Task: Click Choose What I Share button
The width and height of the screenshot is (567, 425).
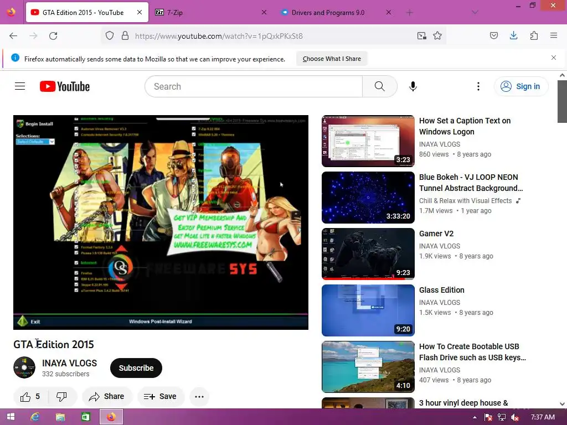Action: point(332,59)
